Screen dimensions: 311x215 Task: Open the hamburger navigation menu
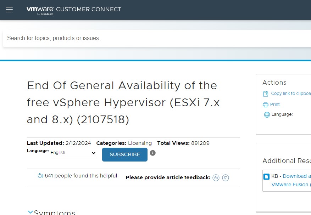click(x=9, y=10)
